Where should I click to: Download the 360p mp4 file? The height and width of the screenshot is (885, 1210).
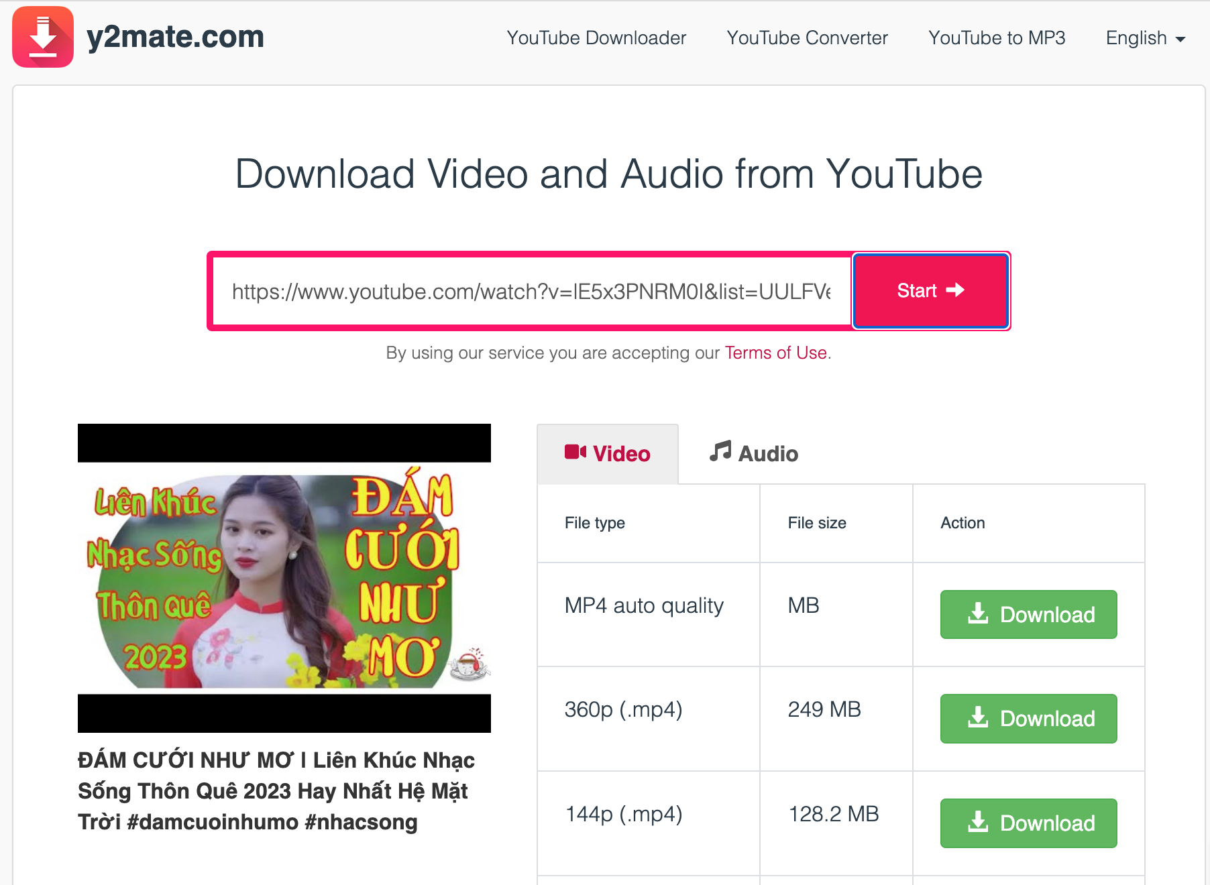1028,718
